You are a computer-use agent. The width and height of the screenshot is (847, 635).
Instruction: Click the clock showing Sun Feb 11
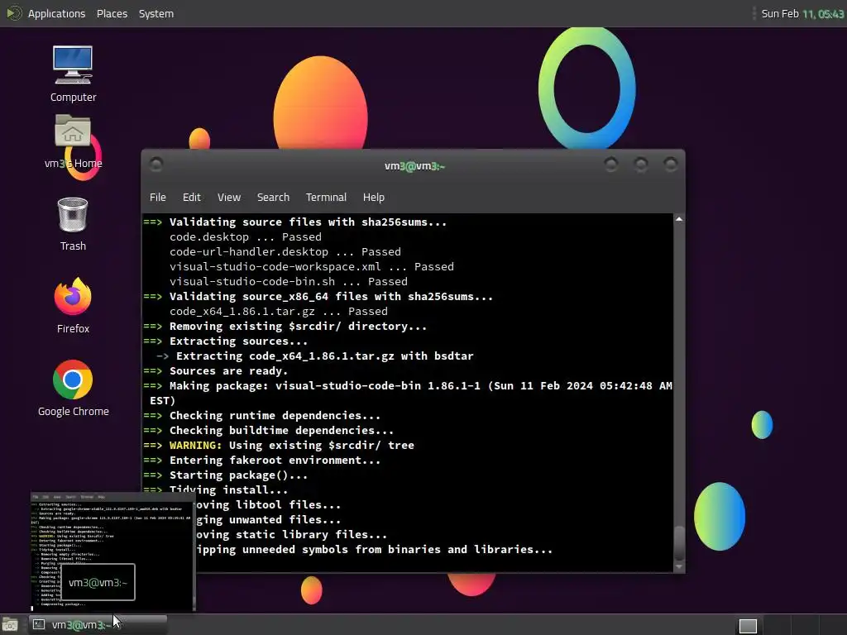(x=802, y=13)
